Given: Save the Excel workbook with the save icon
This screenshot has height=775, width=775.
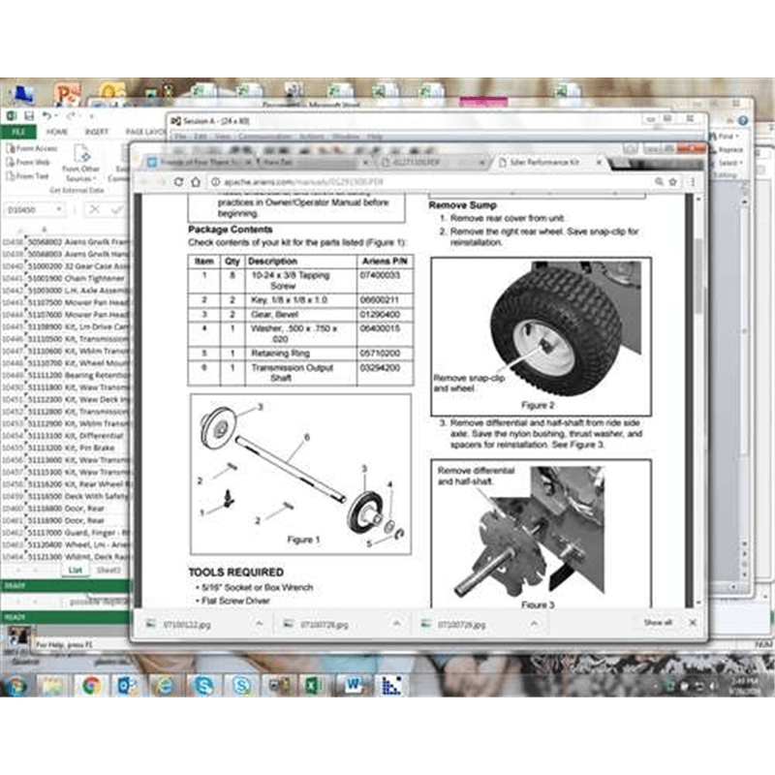Looking at the screenshot, I should pos(29,116).
